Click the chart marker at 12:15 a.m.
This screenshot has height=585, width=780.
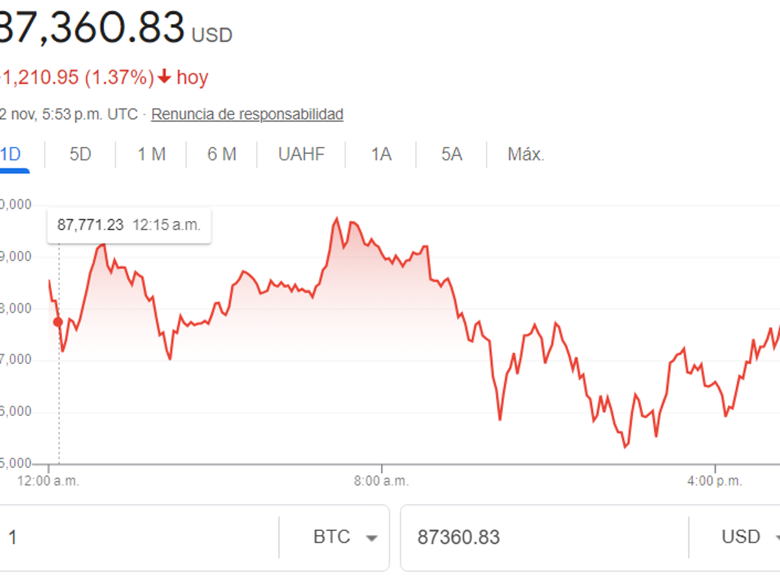pos(58,322)
